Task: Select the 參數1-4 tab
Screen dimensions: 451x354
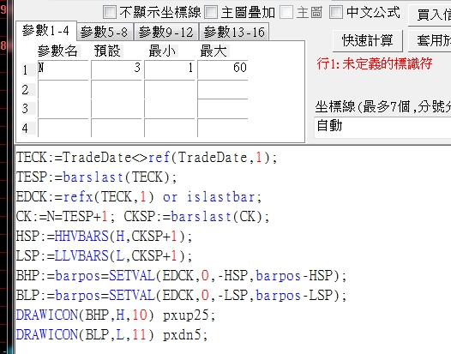Action: [46, 31]
